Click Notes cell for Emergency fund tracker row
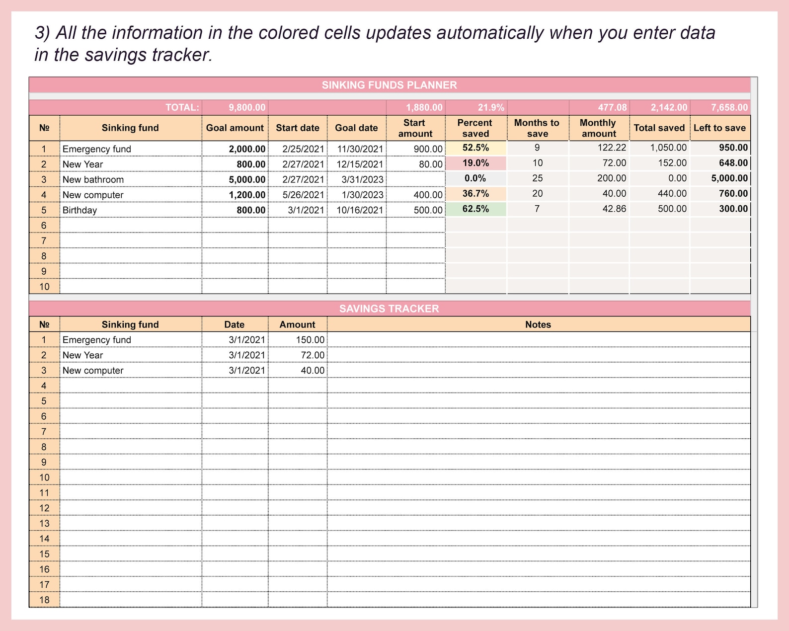 click(x=539, y=340)
